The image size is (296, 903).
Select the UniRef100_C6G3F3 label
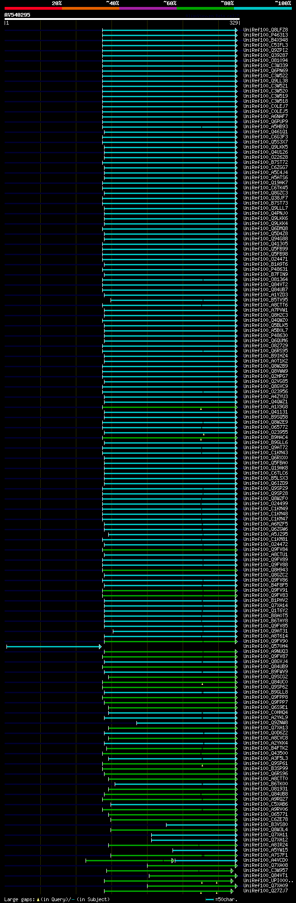(x=265, y=137)
